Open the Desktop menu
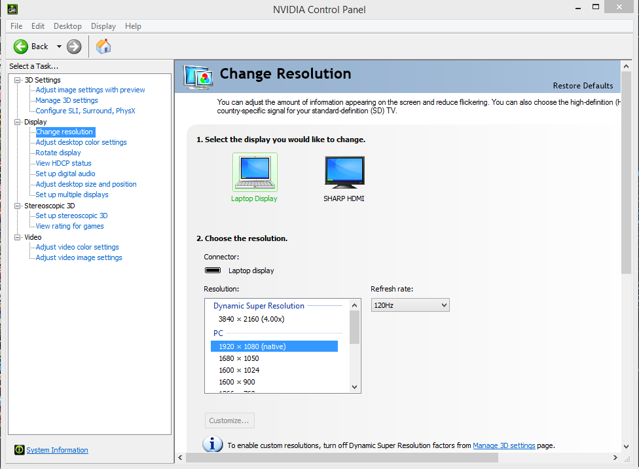The height and width of the screenshot is (469, 639). (x=67, y=26)
